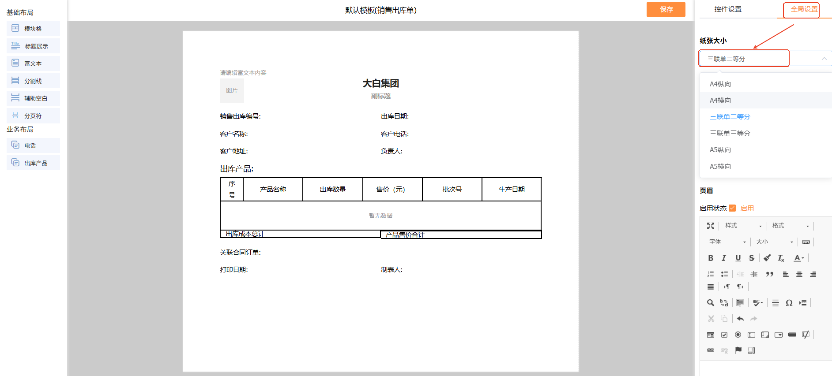Uncheck the 启用 header status checkbox
The height and width of the screenshot is (376, 832).
(732, 208)
